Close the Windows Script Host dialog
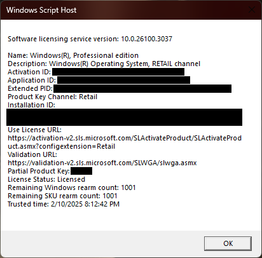The width and height of the screenshot is (262, 258). (252, 10)
